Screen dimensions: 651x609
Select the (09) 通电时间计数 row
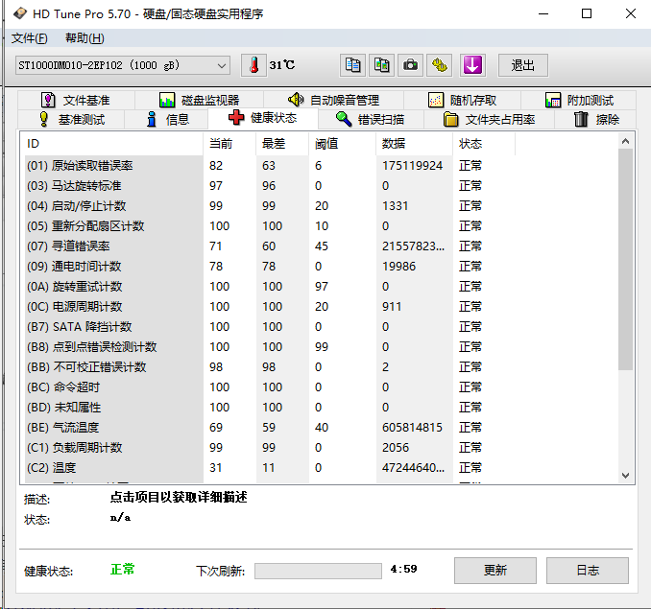(270, 267)
